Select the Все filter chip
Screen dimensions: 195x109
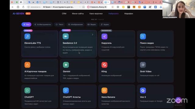coord(27,25)
